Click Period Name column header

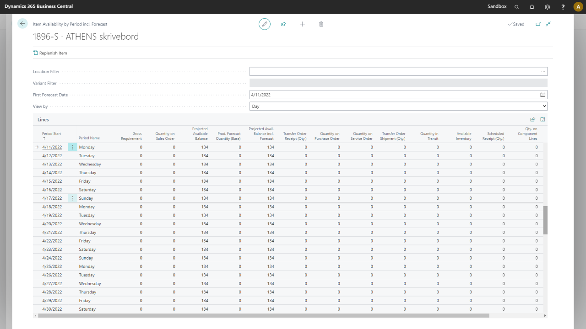pyautogui.click(x=89, y=138)
